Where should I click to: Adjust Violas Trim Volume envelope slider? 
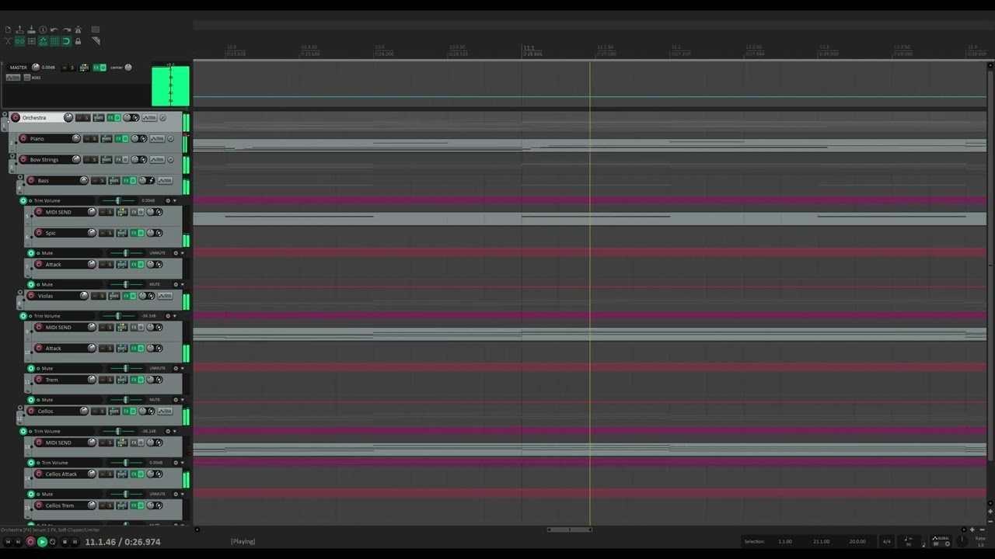118,316
